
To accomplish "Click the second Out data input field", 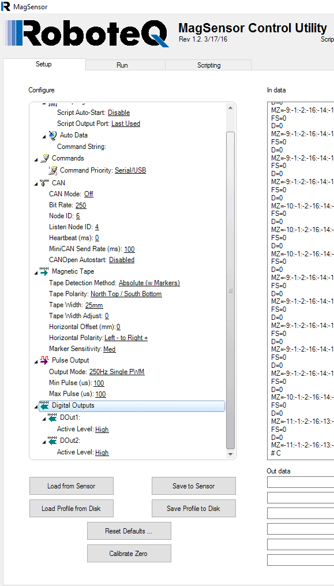I will pos(301,498).
